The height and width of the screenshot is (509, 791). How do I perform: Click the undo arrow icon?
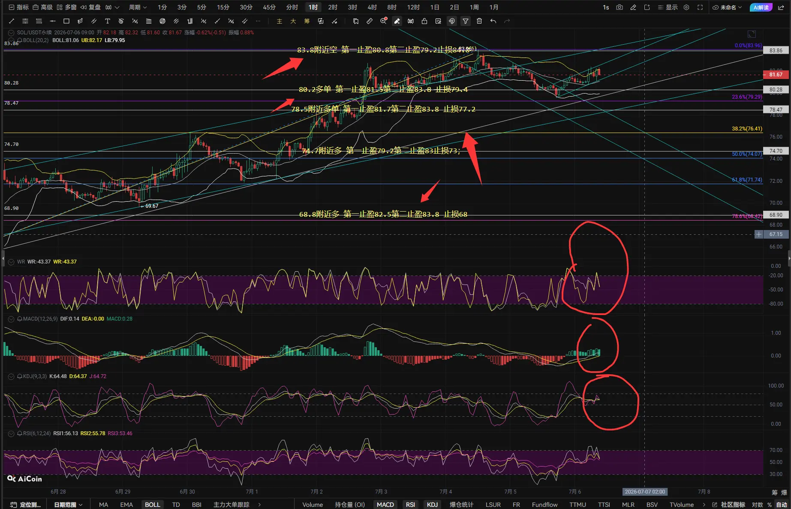point(493,21)
